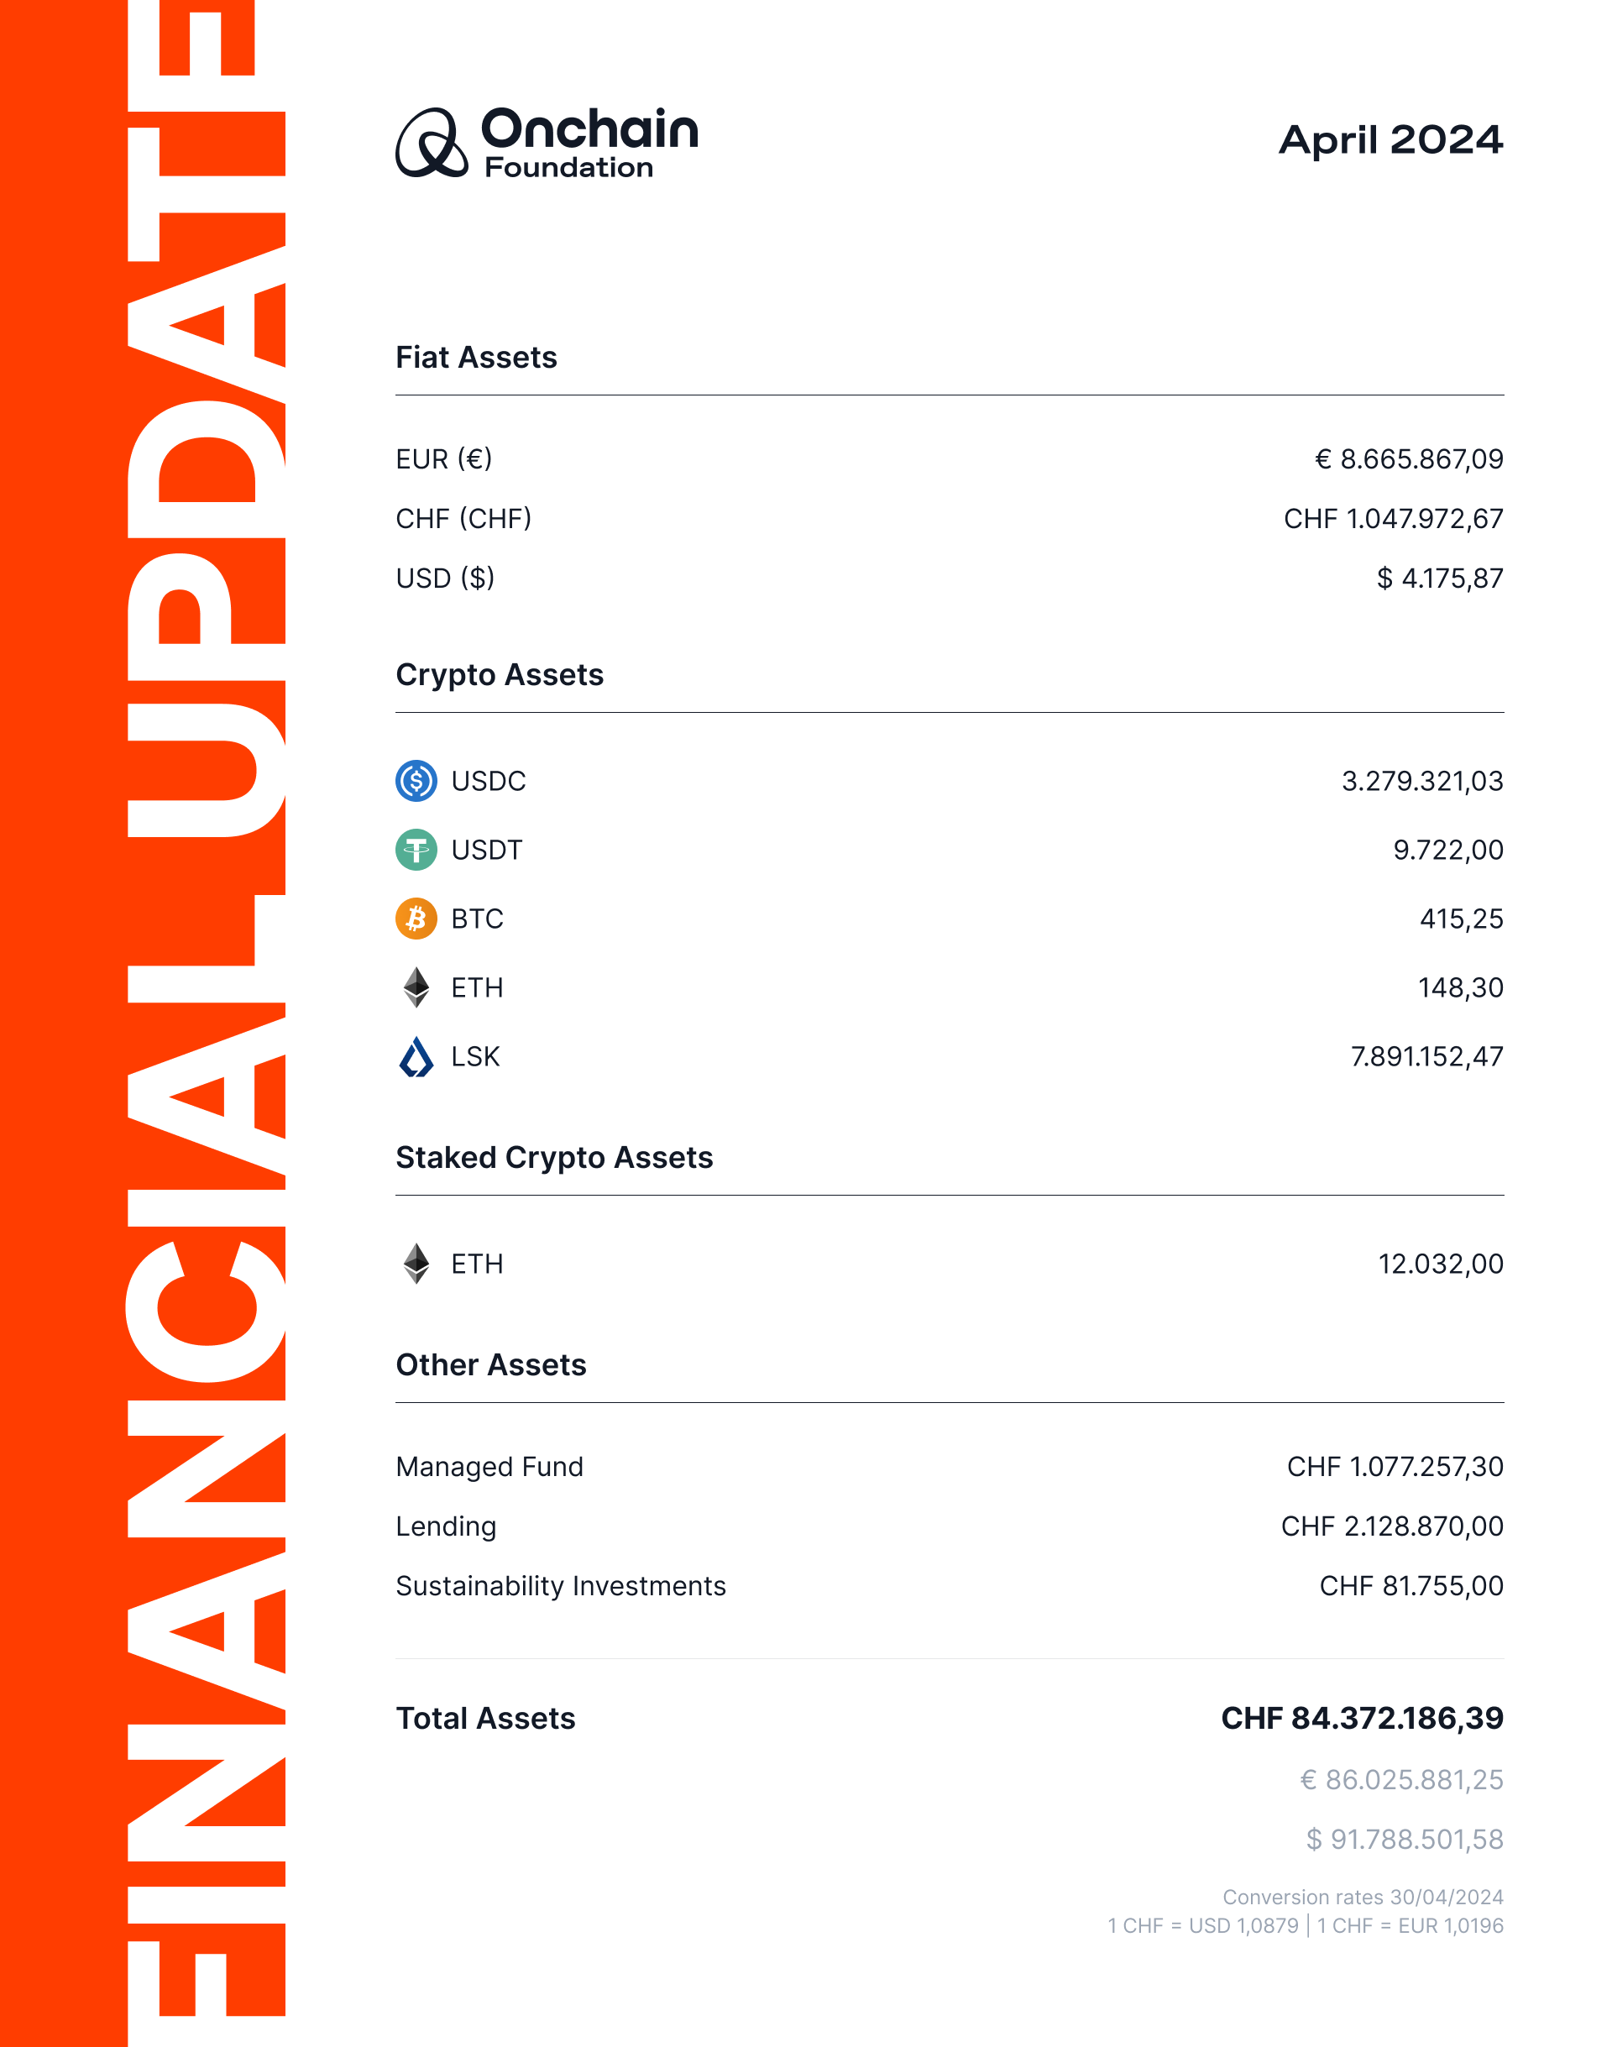The width and height of the screenshot is (1612, 2047).
Task: Click the April 2024 date title
Action: tap(1390, 140)
